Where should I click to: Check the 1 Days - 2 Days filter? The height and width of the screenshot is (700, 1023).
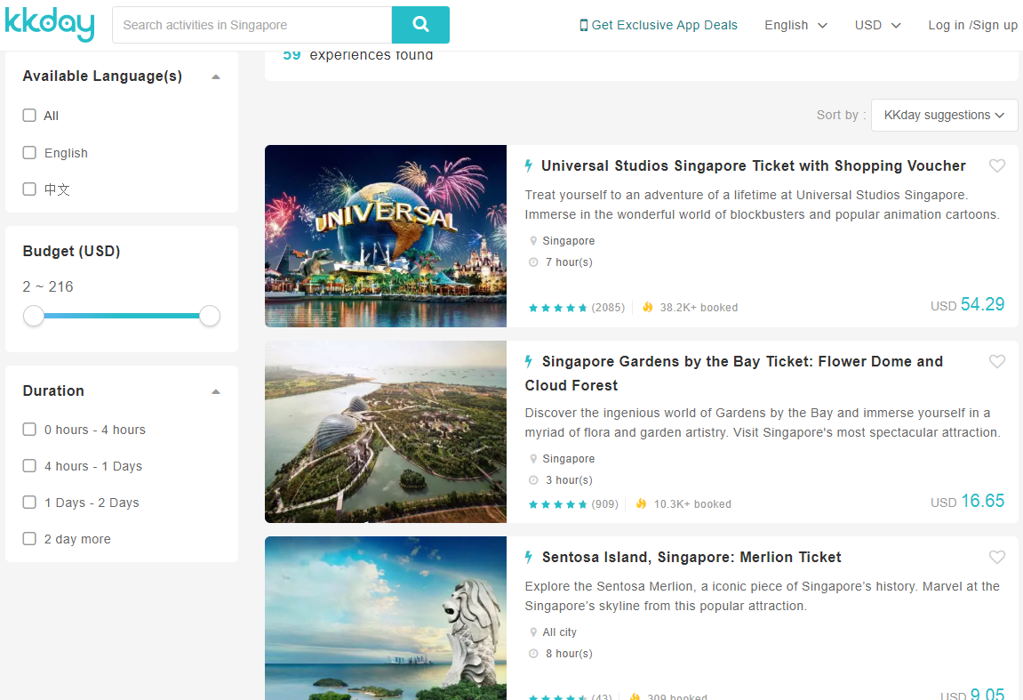point(29,503)
